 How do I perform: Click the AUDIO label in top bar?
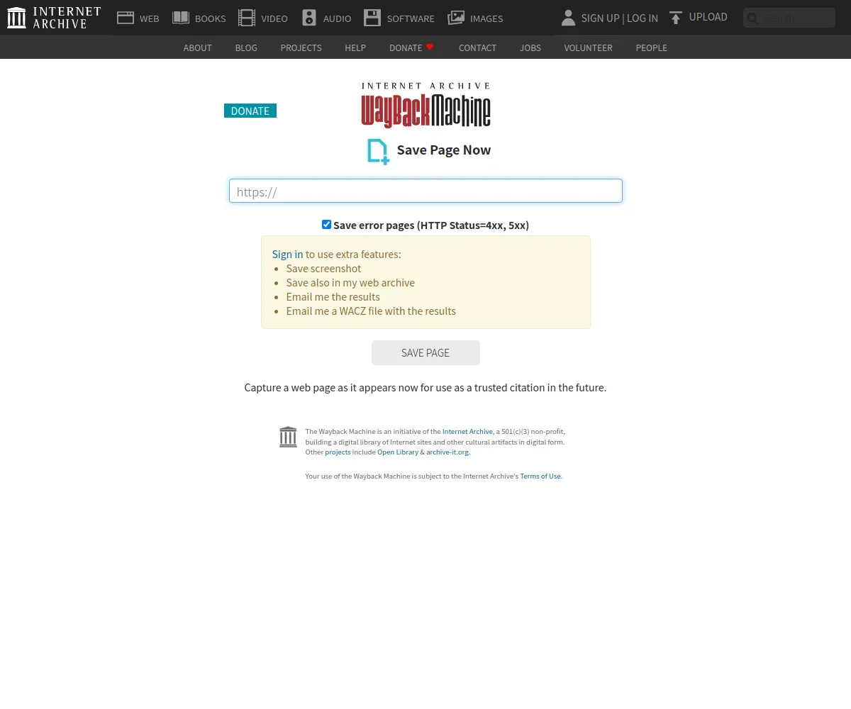[x=337, y=18]
